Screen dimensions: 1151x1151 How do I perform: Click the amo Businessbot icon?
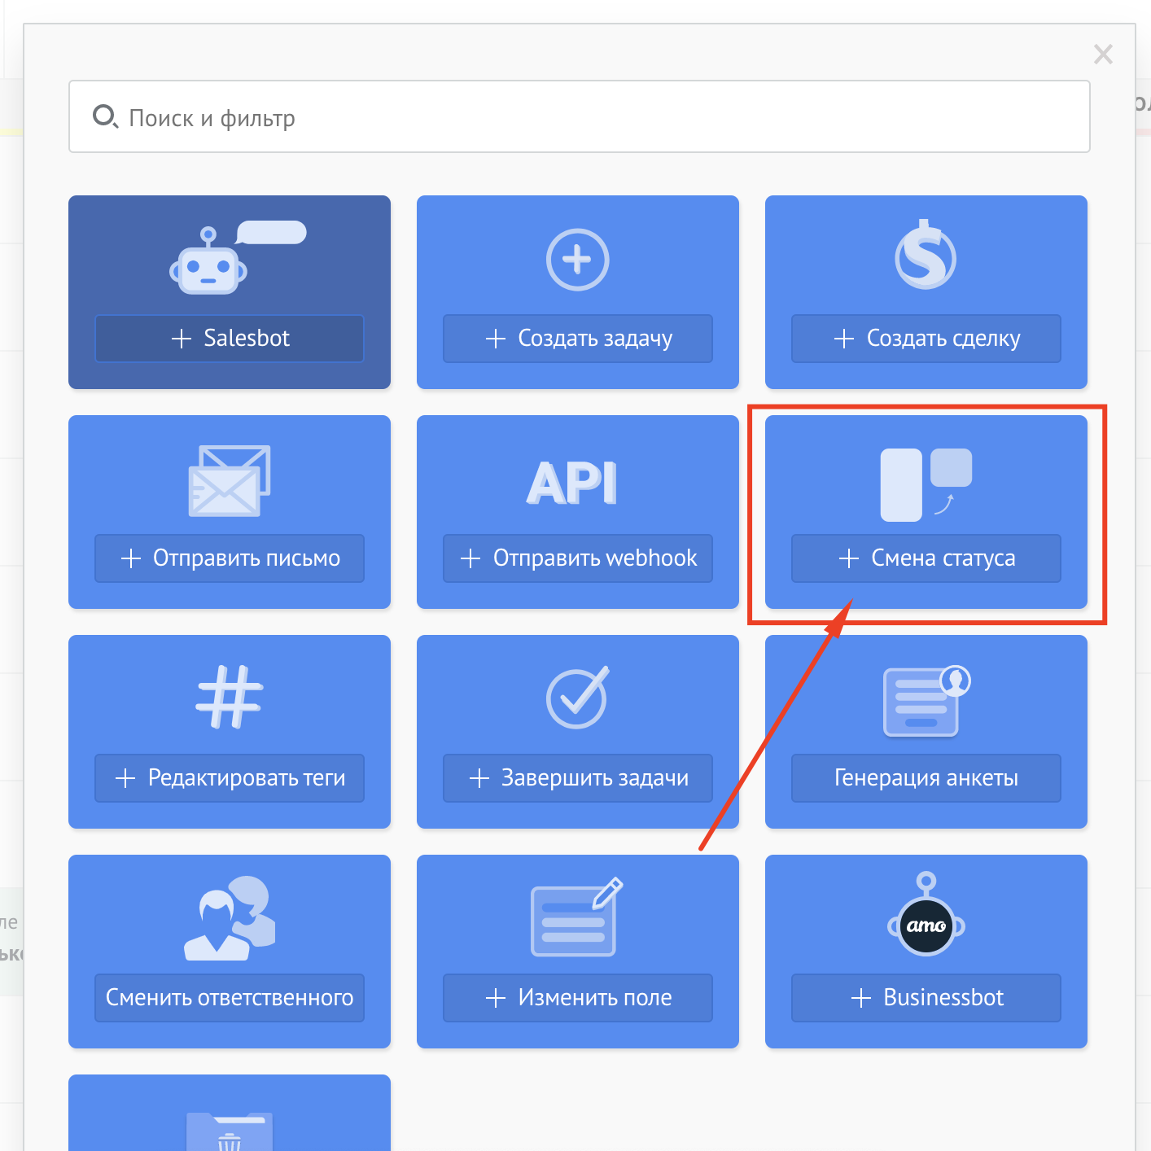[x=926, y=917]
